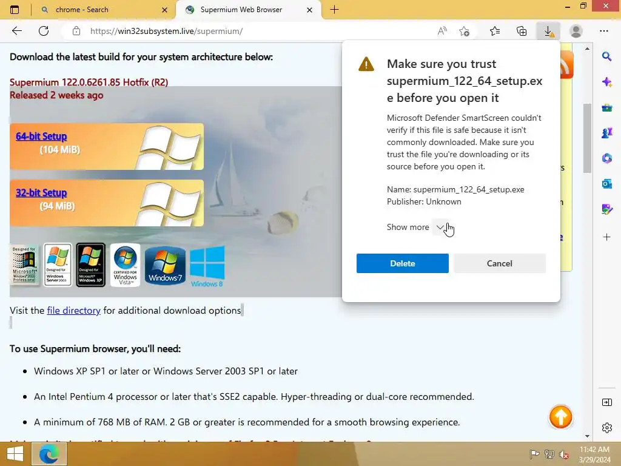Open sidebar settings gear icon
621x466 pixels.
pyautogui.click(x=606, y=428)
